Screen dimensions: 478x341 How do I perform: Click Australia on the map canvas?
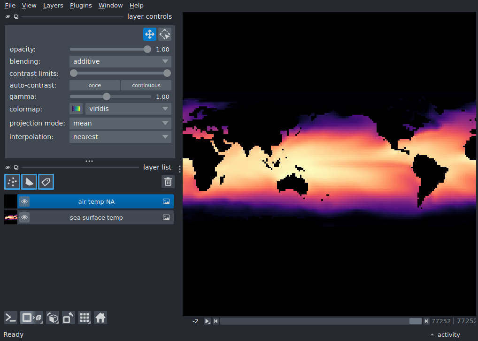click(293, 184)
